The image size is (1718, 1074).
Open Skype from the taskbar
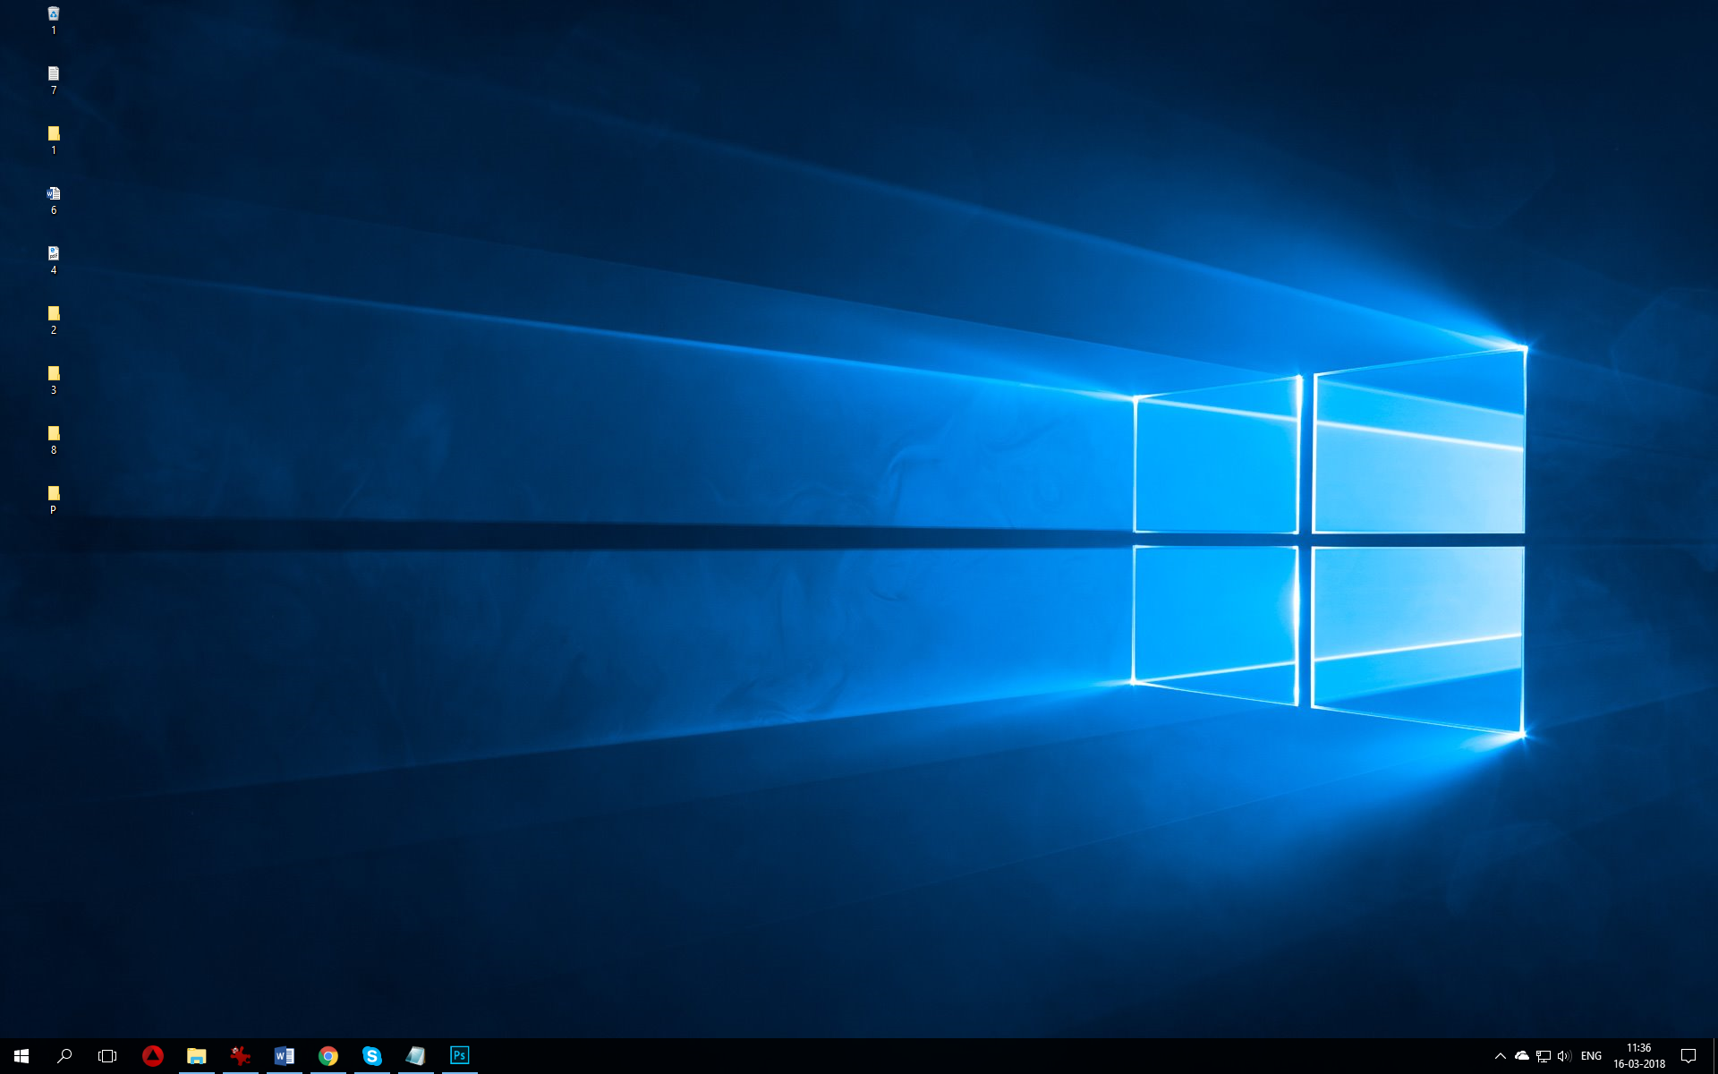point(372,1056)
